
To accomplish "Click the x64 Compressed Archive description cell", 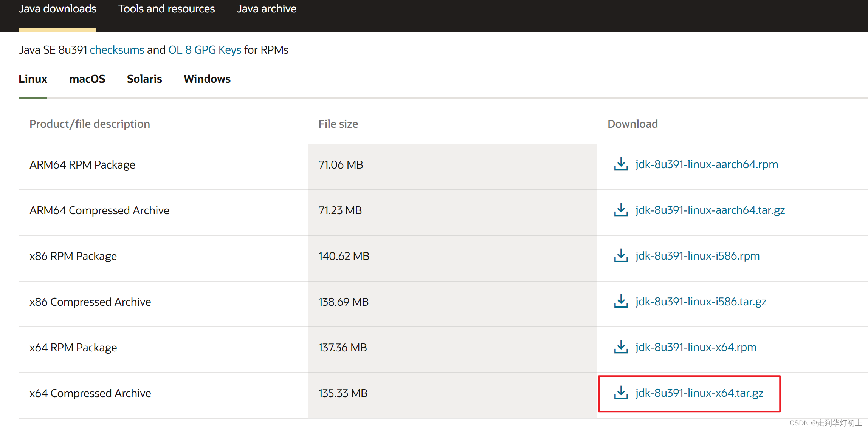I will coord(90,393).
